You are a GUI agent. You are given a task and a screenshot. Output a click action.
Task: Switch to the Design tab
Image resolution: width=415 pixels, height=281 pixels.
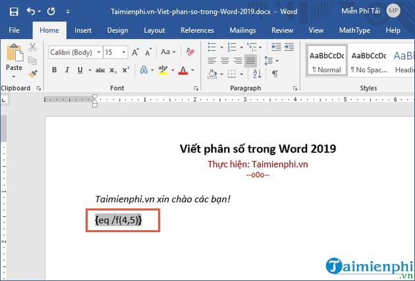click(117, 30)
